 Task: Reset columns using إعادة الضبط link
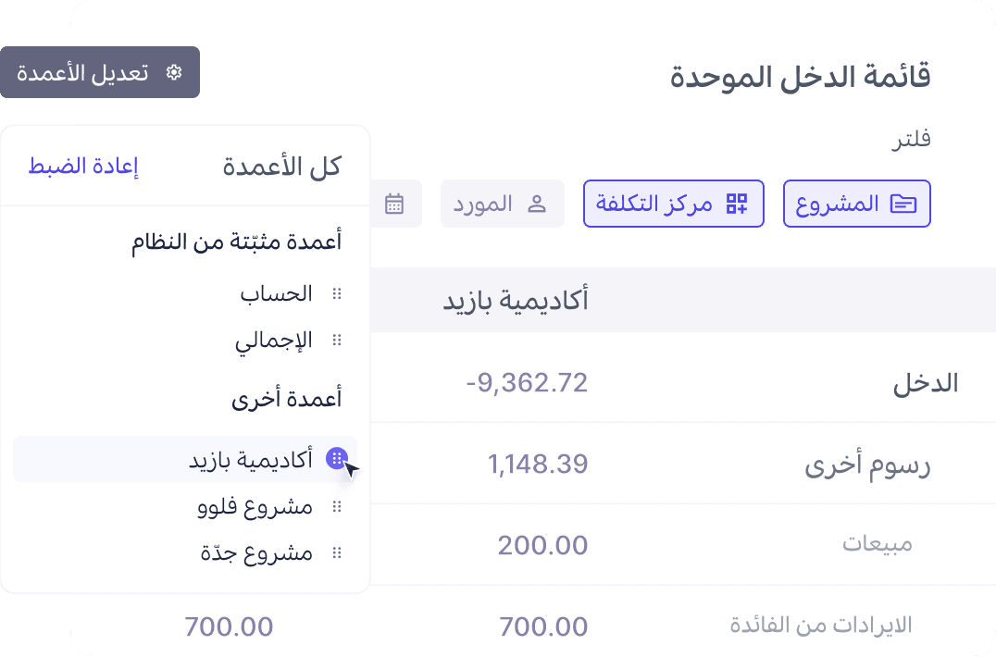point(83,166)
